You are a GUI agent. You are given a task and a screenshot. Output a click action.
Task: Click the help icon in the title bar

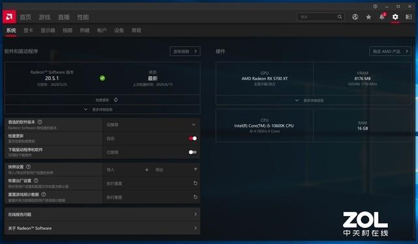click(x=376, y=7)
